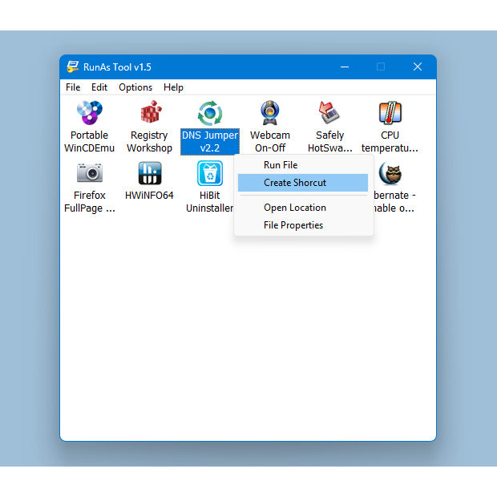Choose Open Location from context menu

pos(303,208)
